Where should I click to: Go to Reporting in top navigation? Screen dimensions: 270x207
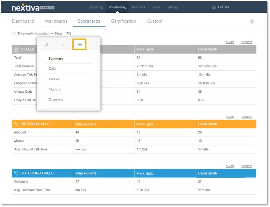coord(96,7)
